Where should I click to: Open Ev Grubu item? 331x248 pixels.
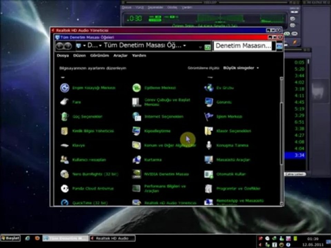tap(219, 88)
